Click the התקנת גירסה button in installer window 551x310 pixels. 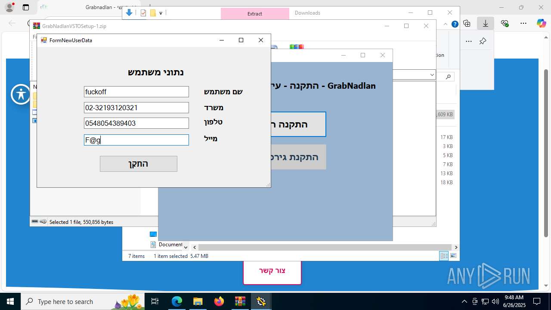[x=298, y=157]
